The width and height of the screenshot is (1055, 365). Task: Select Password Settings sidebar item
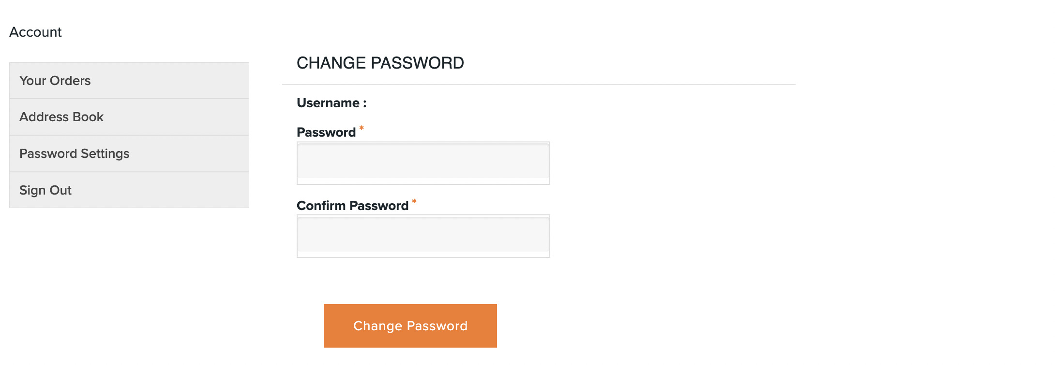point(75,154)
